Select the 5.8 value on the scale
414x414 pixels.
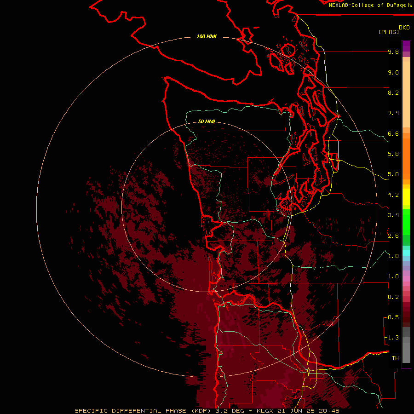pyautogui.click(x=393, y=154)
